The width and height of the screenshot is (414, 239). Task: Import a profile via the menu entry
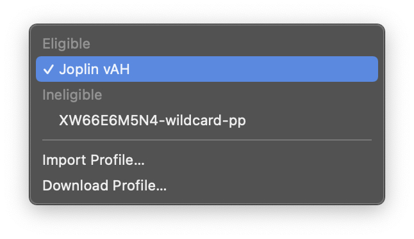click(x=207, y=160)
